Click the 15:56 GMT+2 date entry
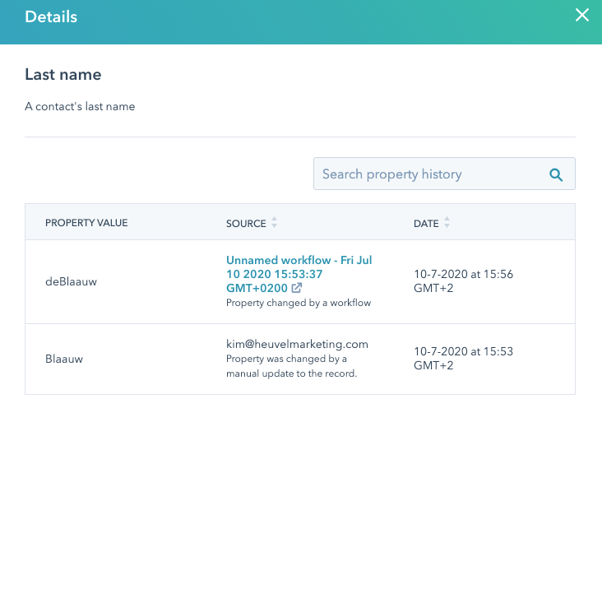The height and width of the screenshot is (589, 602). pos(463,281)
